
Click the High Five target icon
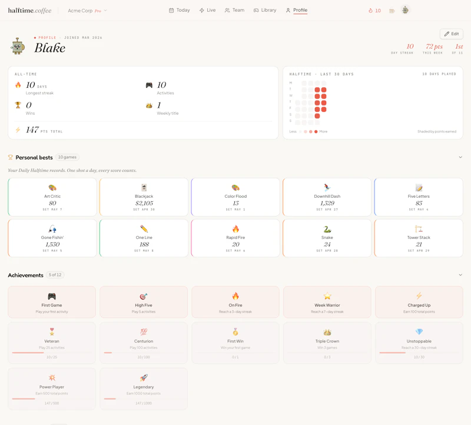pos(144,297)
